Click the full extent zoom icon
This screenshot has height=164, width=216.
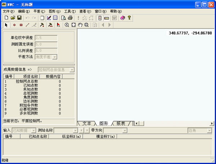(73, 25)
